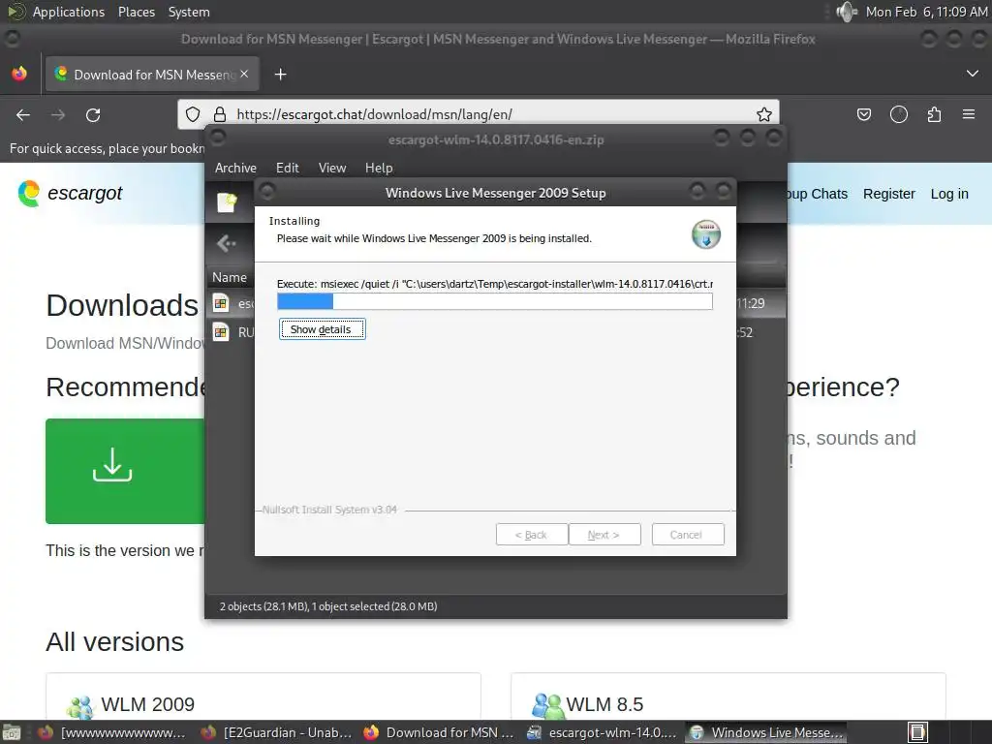Image resolution: width=992 pixels, height=744 pixels.
Task: Open the Pocket save icon
Action: click(x=863, y=114)
